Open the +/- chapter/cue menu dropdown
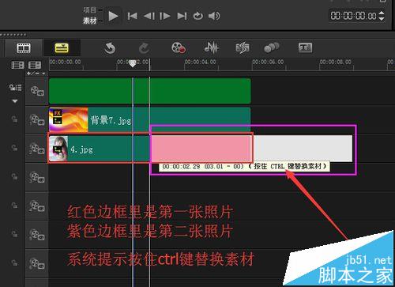Viewport: 395px width, 287px height. (x=36, y=74)
